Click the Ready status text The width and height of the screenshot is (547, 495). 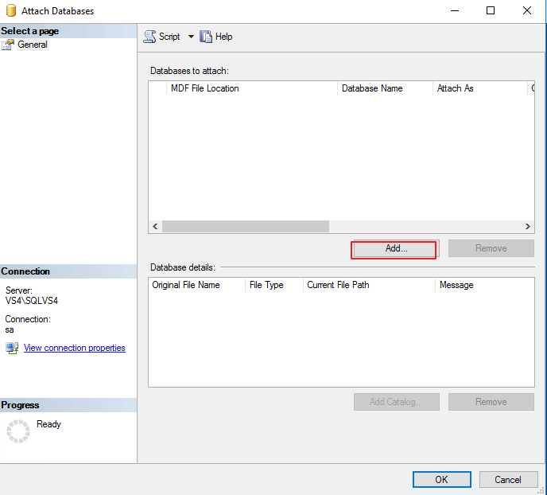click(48, 424)
